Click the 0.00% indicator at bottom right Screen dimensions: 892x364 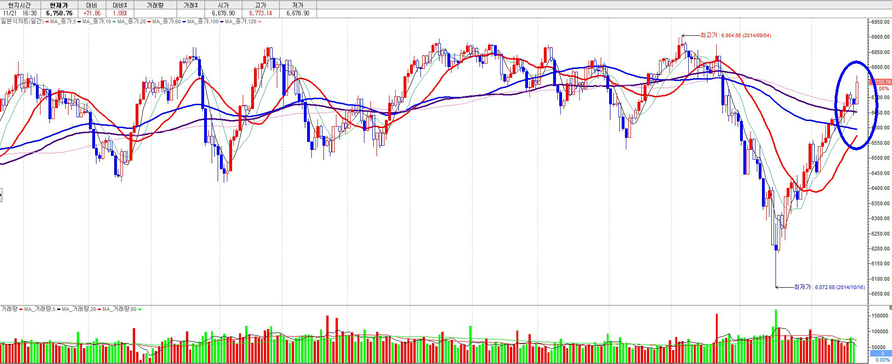click(882, 360)
